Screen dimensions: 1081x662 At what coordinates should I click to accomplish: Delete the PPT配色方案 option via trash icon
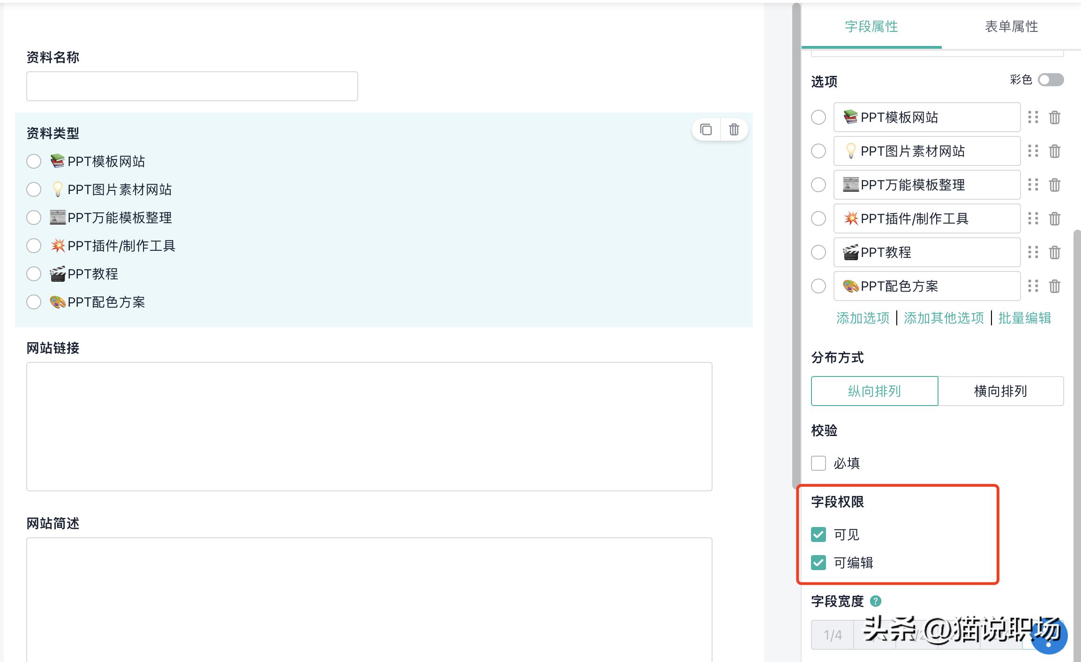tap(1054, 286)
